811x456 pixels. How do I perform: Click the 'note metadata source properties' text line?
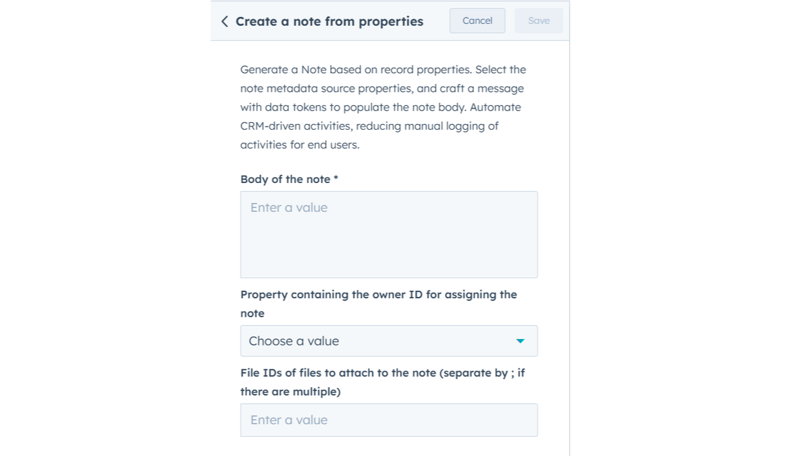click(x=382, y=88)
